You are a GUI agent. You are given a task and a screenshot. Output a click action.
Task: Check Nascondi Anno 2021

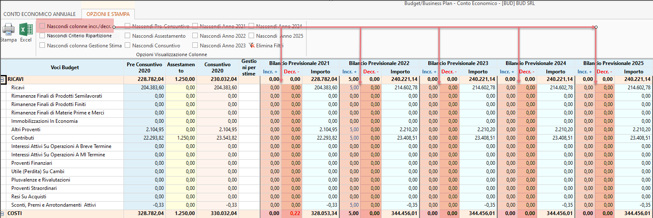tap(195, 26)
